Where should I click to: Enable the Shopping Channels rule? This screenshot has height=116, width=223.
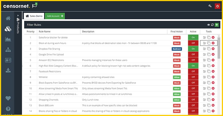(193, 100)
